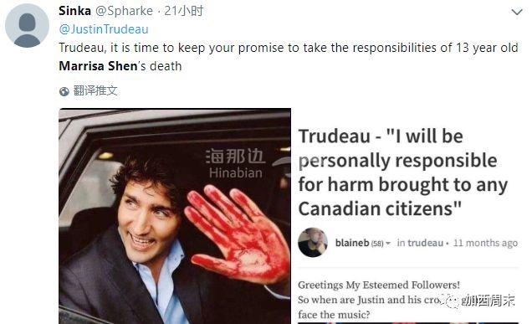Click the Hinabian watermark logo on photo
The height and width of the screenshot is (324, 532).
tap(235, 163)
